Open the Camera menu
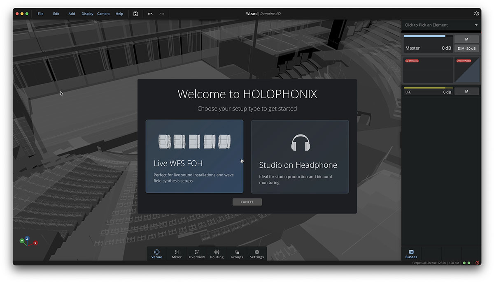 pyautogui.click(x=103, y=14)
